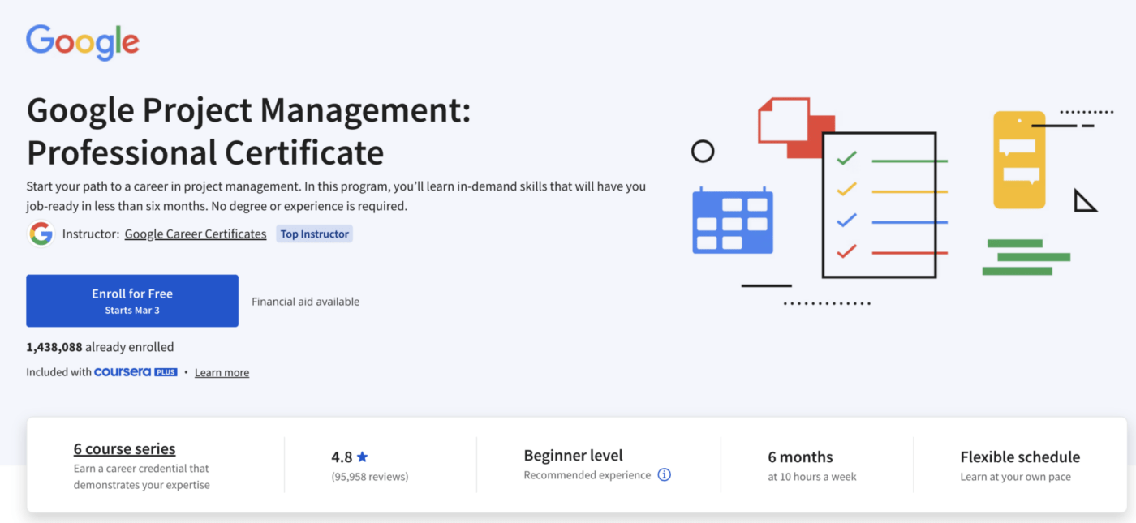1136x523 pixels.
Task: Click the Top Instructor badge
Action: pyautogui.click(x=314, y=234)
